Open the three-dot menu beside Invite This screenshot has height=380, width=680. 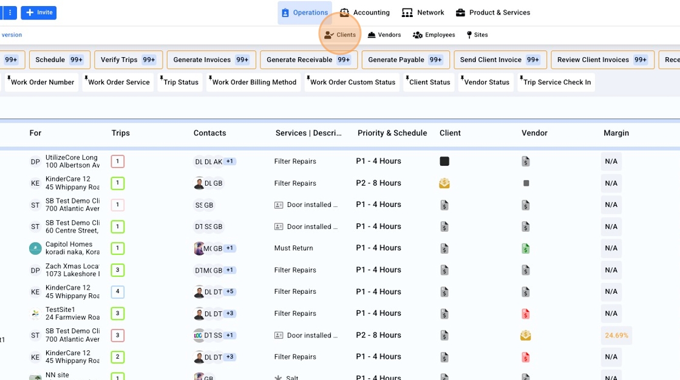click(x=10, y=13)
